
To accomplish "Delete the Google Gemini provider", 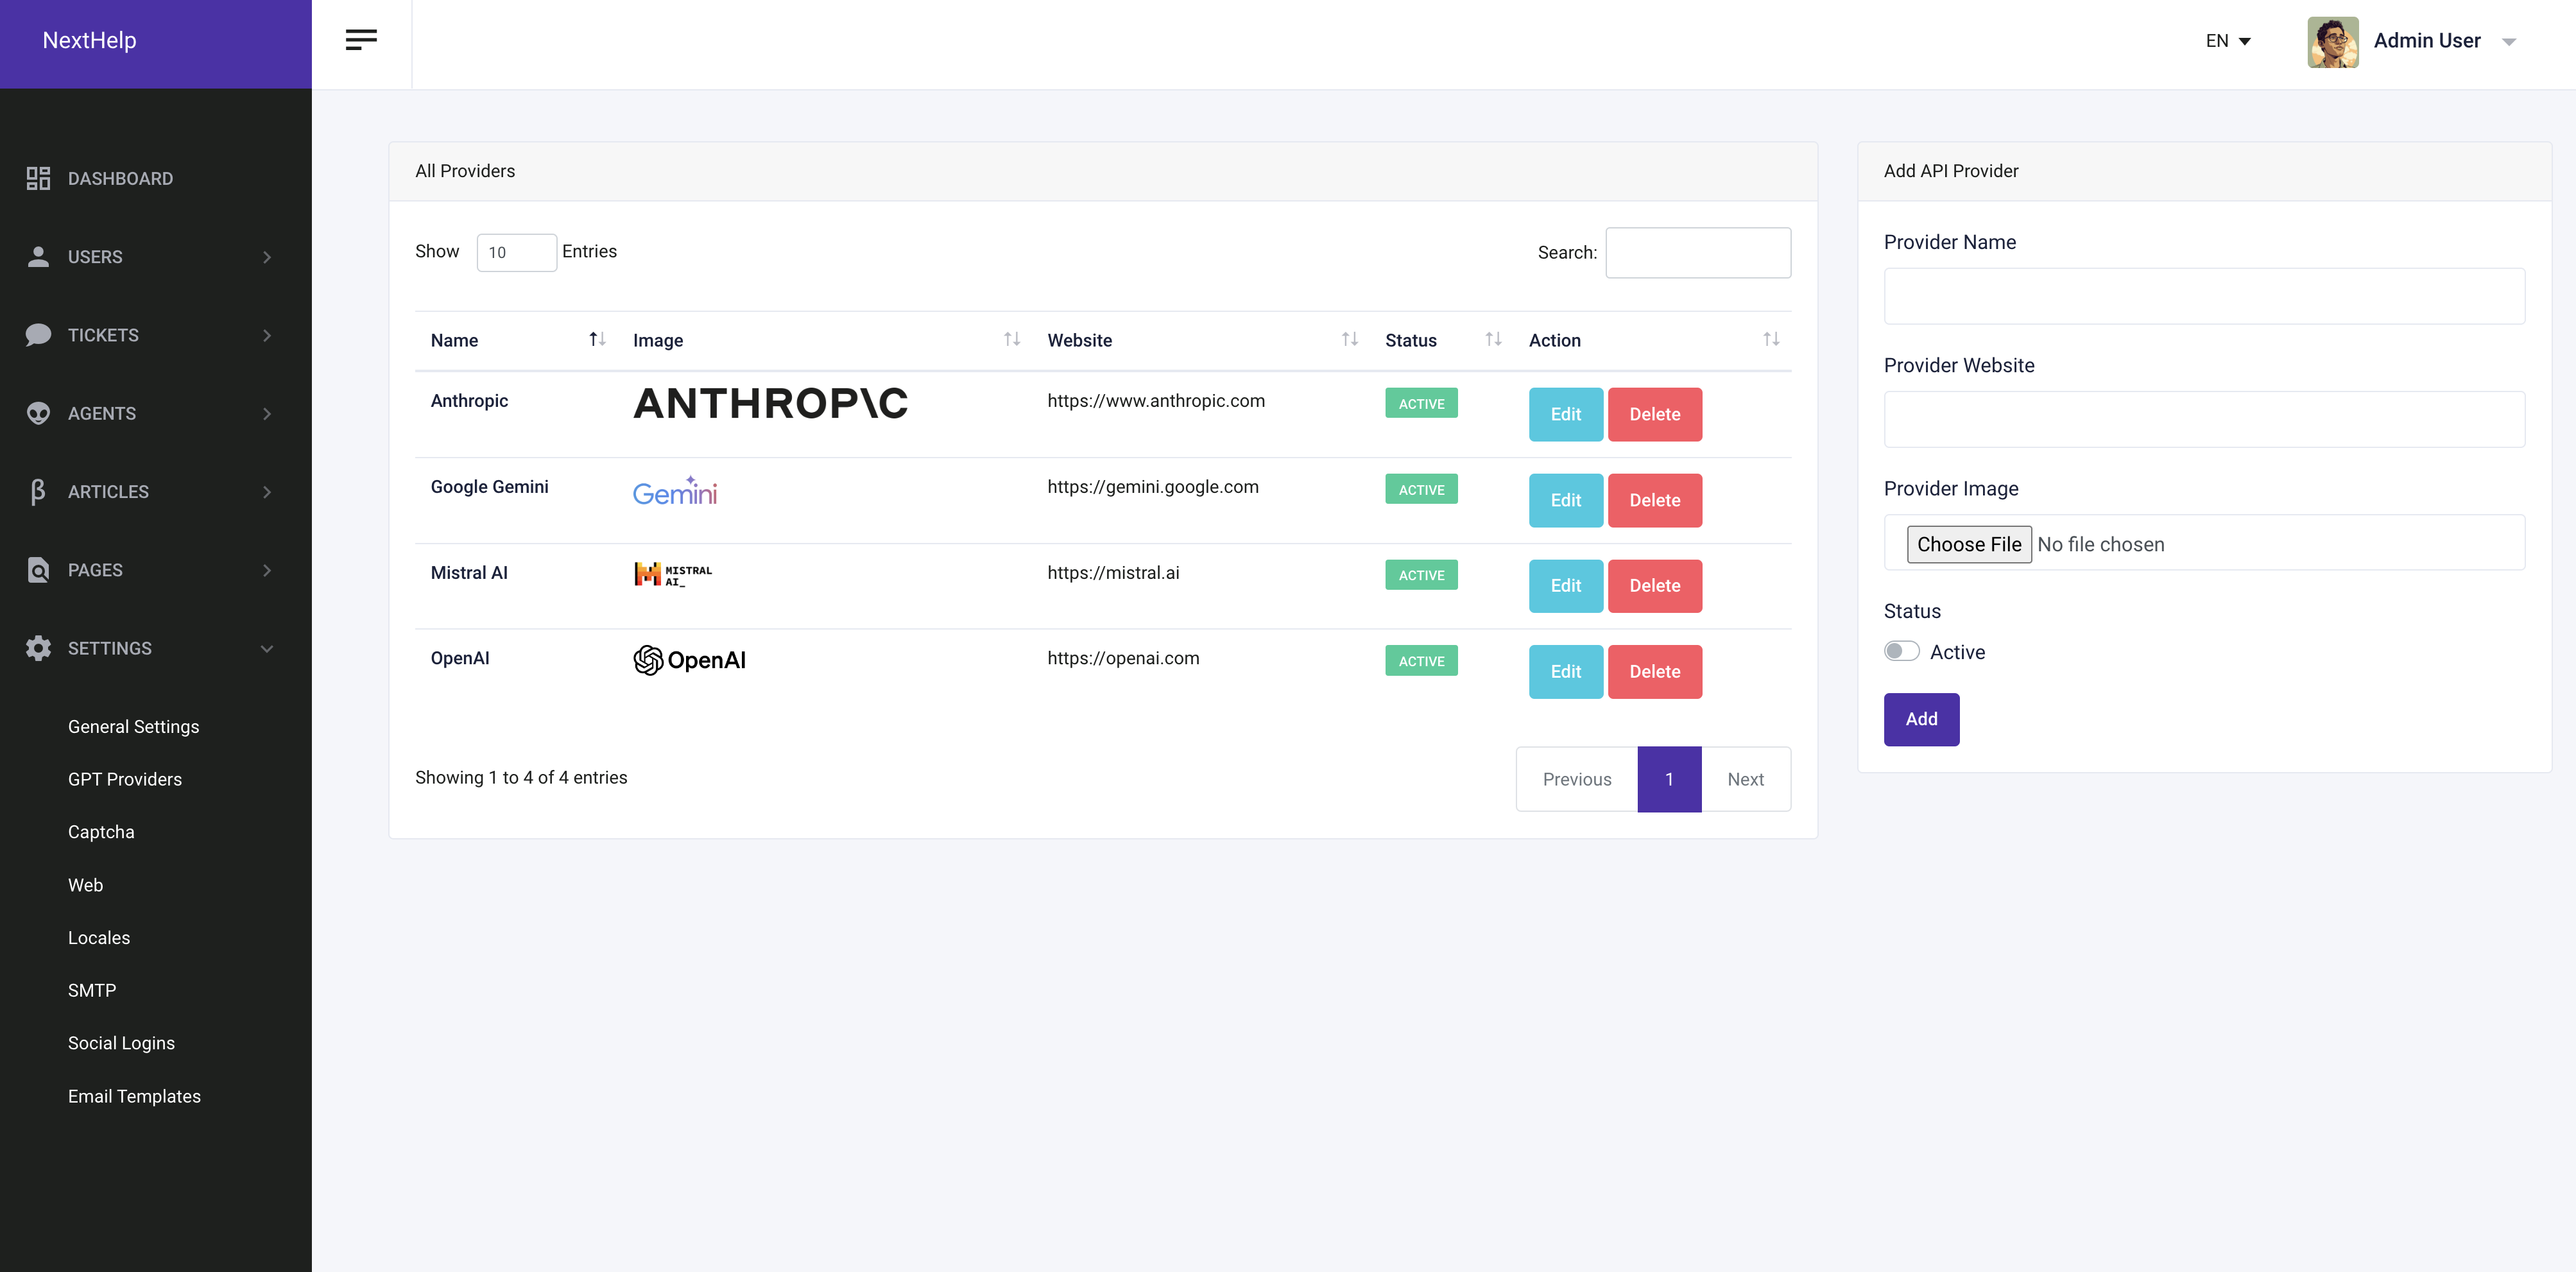I will click(x=1654, y=500).
